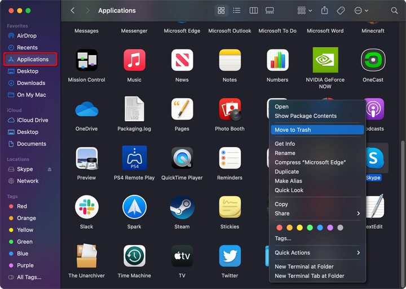This screenshot has width=406, height=289.
Task: Select the Podcasts app icon
Action: (374, 109)
